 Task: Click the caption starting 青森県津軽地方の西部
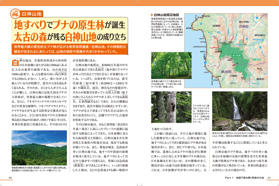[x=39, y=169]
